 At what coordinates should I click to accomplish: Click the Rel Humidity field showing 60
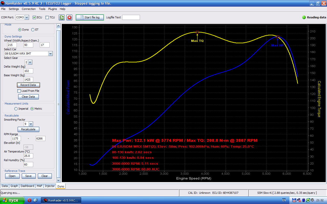click(28, 164)
